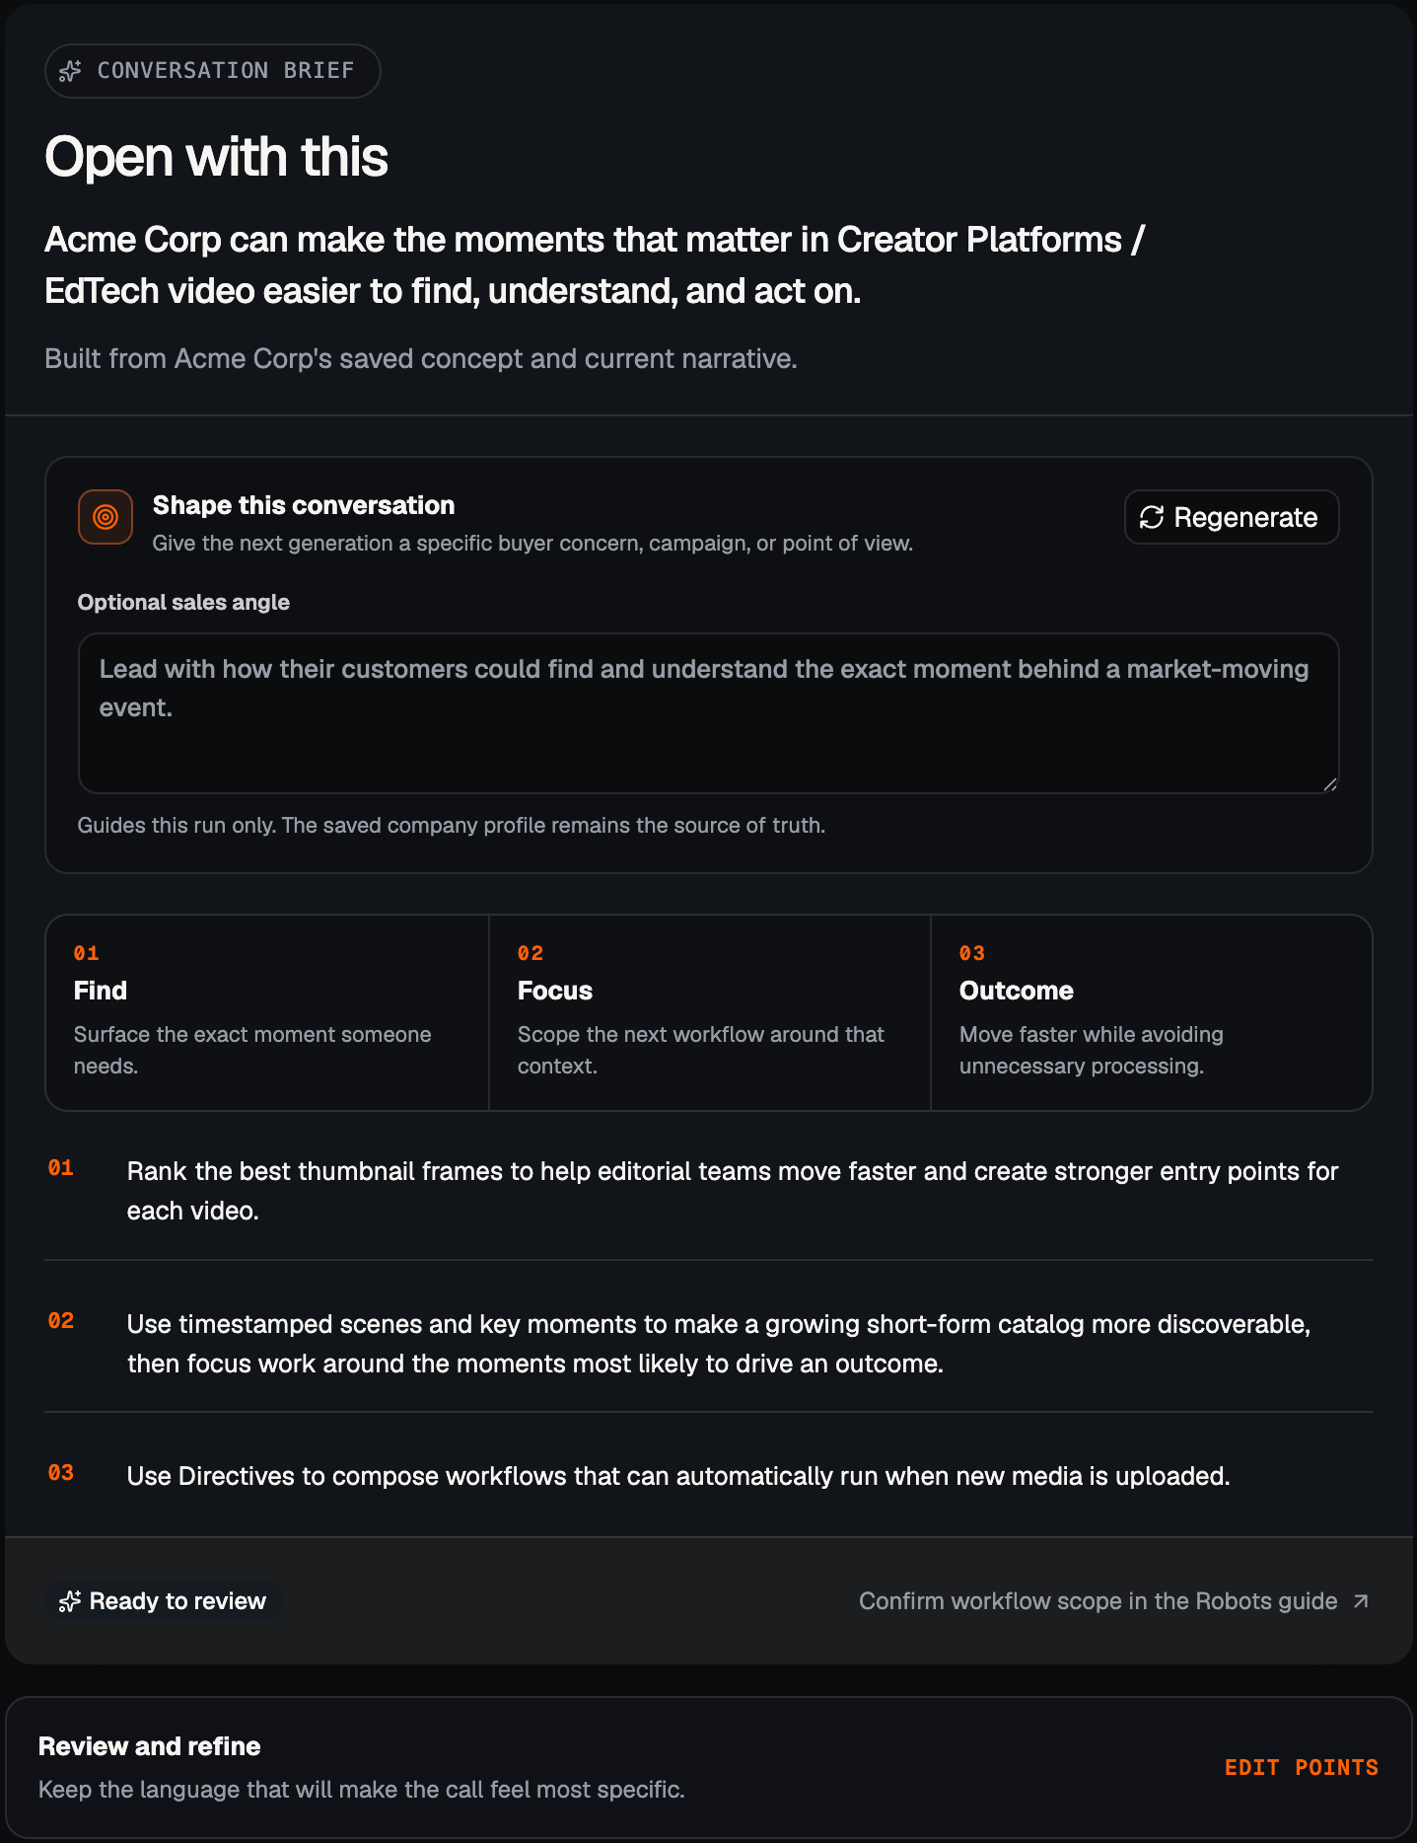
Task: Click the Conversation Brief badge
Action: point(213,71)
